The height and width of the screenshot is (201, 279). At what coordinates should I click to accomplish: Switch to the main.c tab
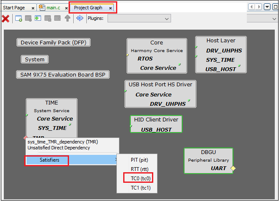(x=52, y=8)
